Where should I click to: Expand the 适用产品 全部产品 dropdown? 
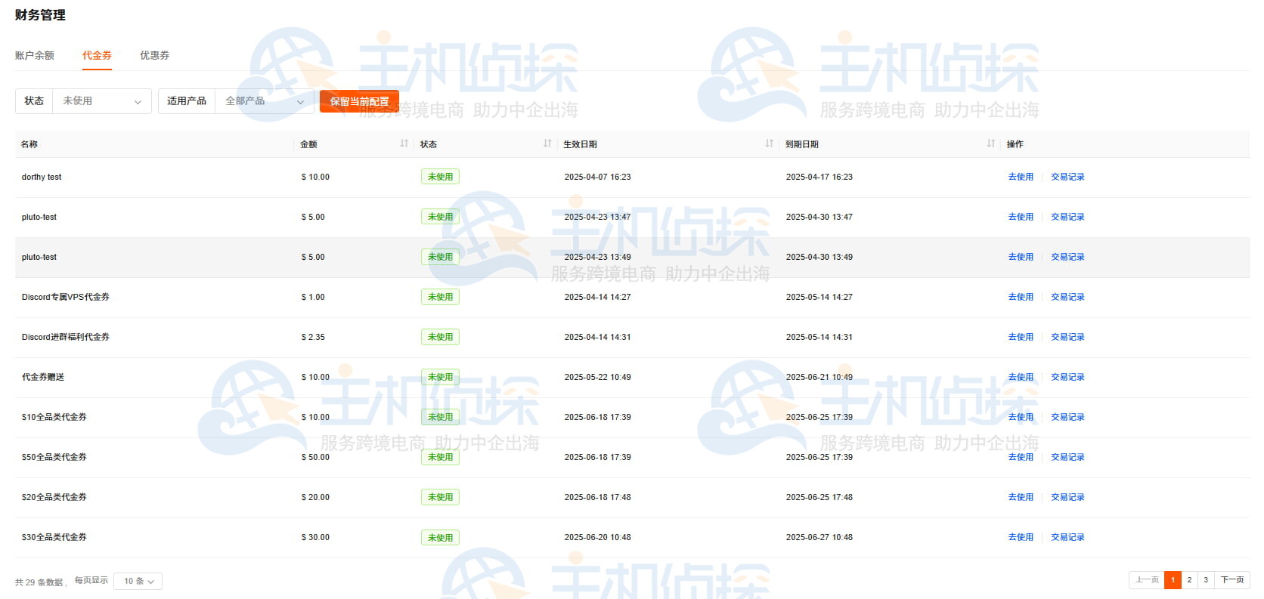264,101
